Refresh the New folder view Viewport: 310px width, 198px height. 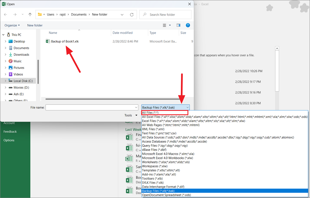[x=132, y=15]
